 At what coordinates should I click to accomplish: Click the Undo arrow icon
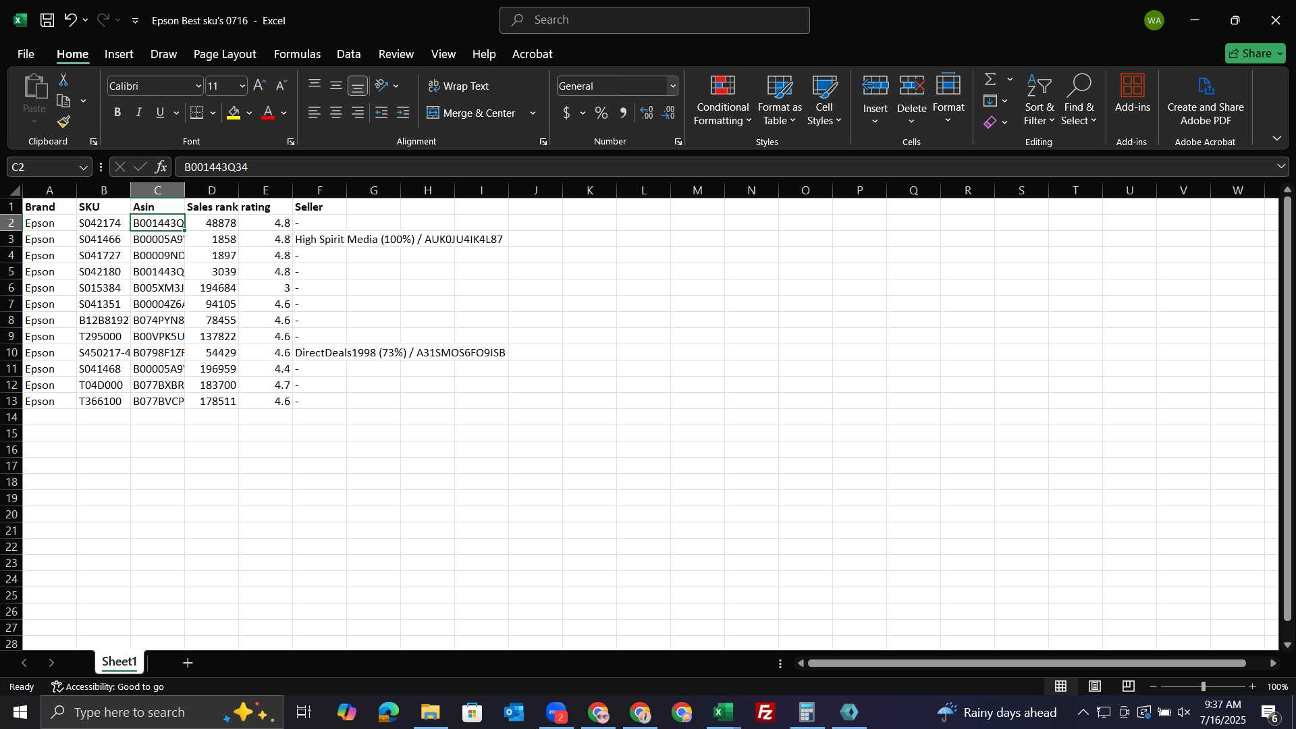click(x=70, y=20)
